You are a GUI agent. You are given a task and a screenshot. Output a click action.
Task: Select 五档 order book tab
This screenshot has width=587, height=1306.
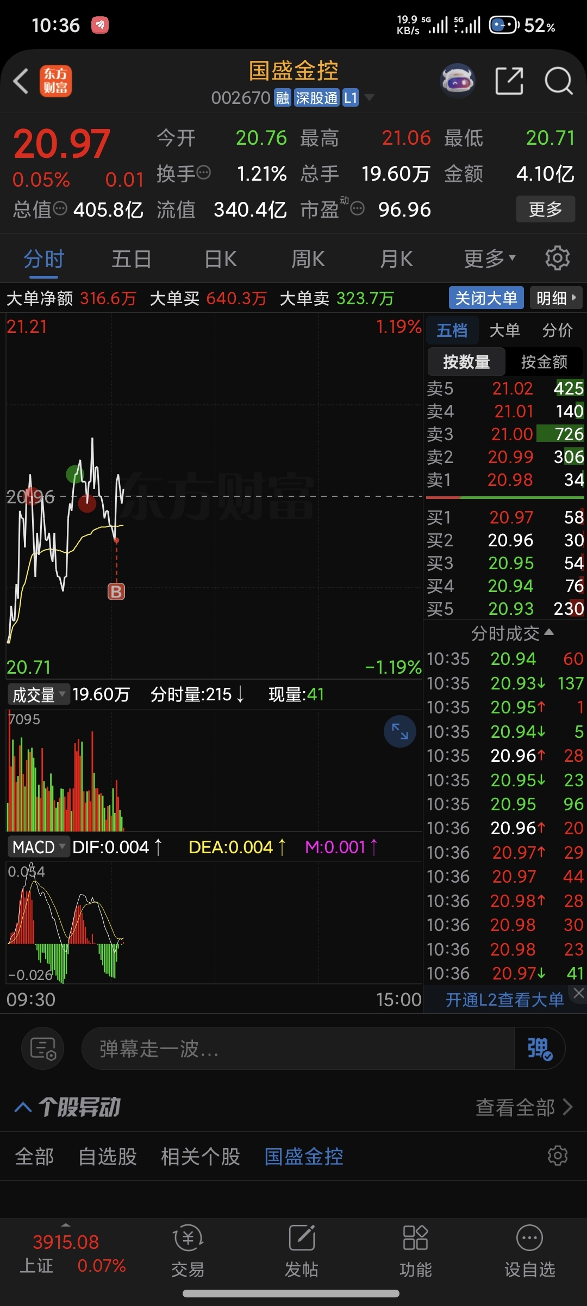[452, 330]
